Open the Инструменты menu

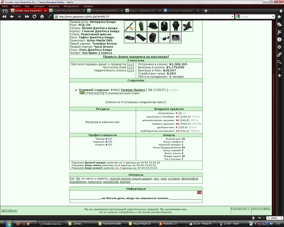click(x=71, y=6)
